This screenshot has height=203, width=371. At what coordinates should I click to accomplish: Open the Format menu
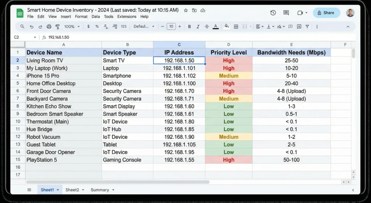(x=81, y=17)
